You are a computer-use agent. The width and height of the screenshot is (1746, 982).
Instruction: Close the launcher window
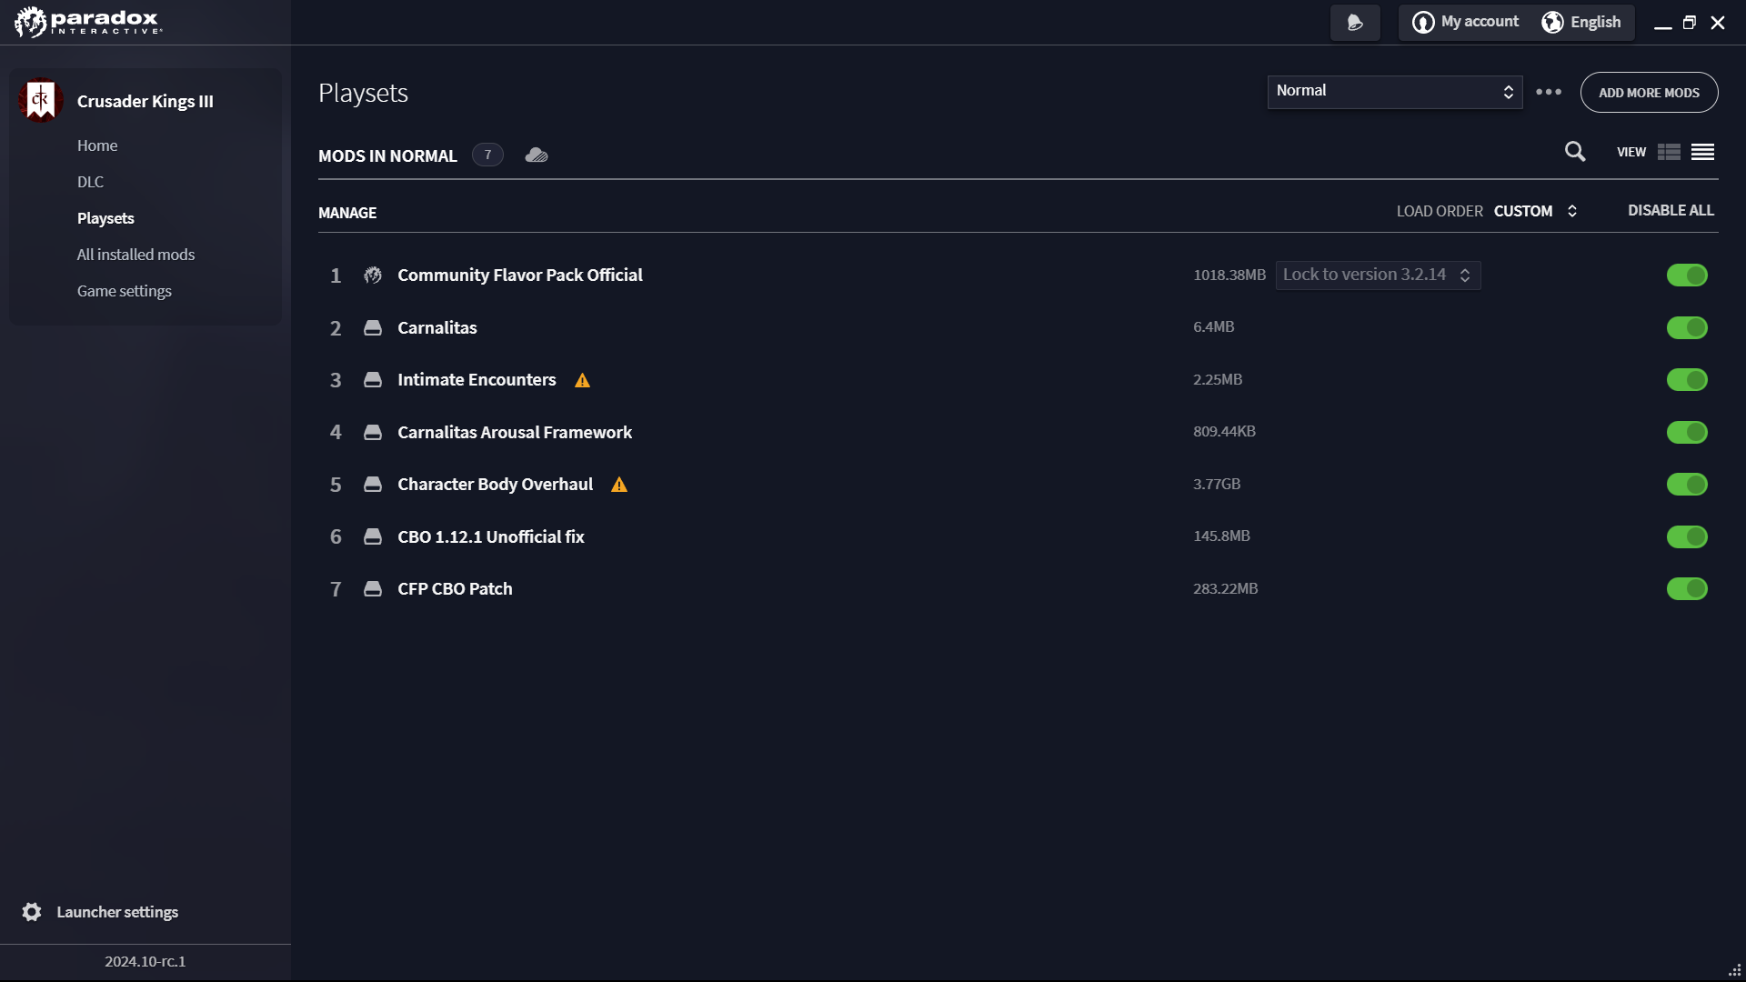[1718, 23]
